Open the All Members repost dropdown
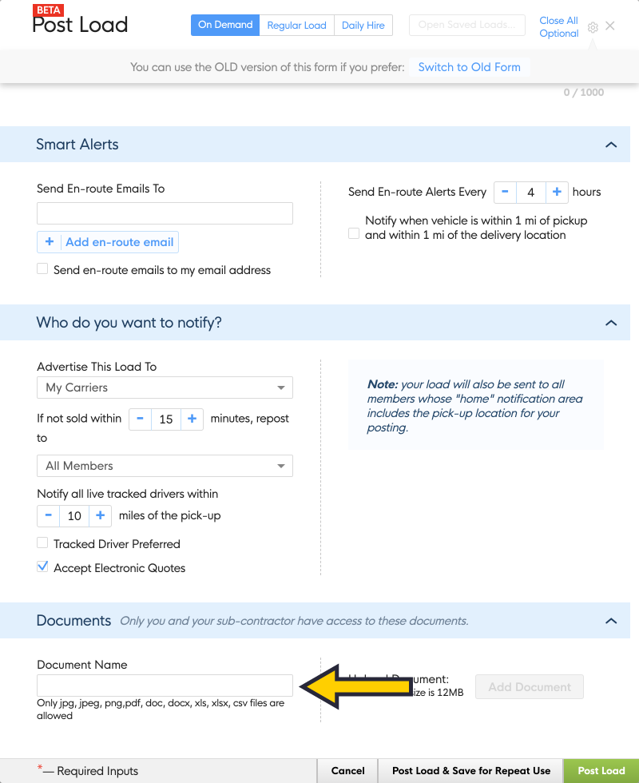Viewport: 639px width, 783px height. coord(165,466)
